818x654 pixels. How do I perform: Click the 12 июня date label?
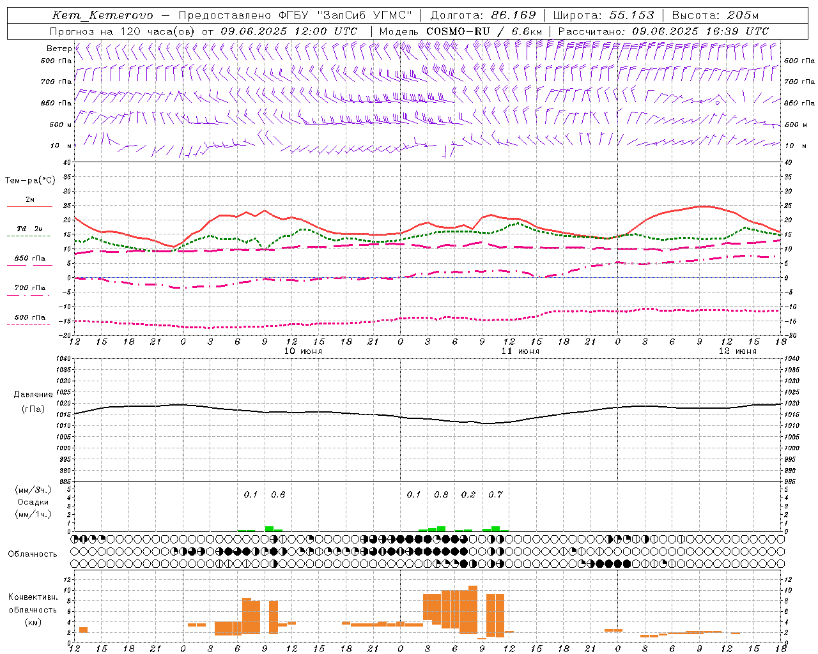click(x=737, y=351)
